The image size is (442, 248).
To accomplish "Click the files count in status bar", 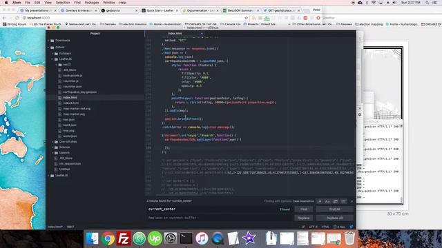I will [x=339, y=227].
